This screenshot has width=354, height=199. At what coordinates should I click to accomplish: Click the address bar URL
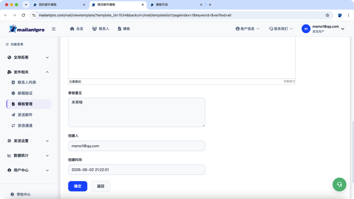(135, 15)
